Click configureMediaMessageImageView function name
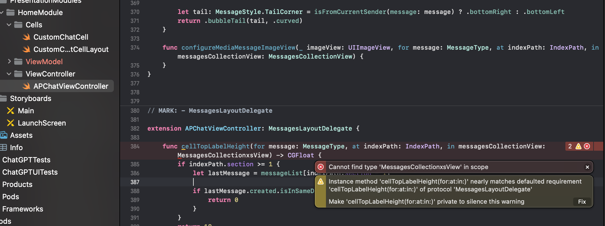Image resolution: width=605 pixels, height=226 pixels. pos(238,48)
